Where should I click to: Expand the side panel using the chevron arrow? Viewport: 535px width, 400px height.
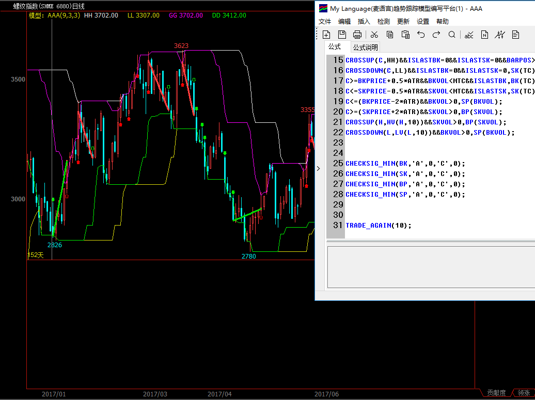[x=318, y=168]
